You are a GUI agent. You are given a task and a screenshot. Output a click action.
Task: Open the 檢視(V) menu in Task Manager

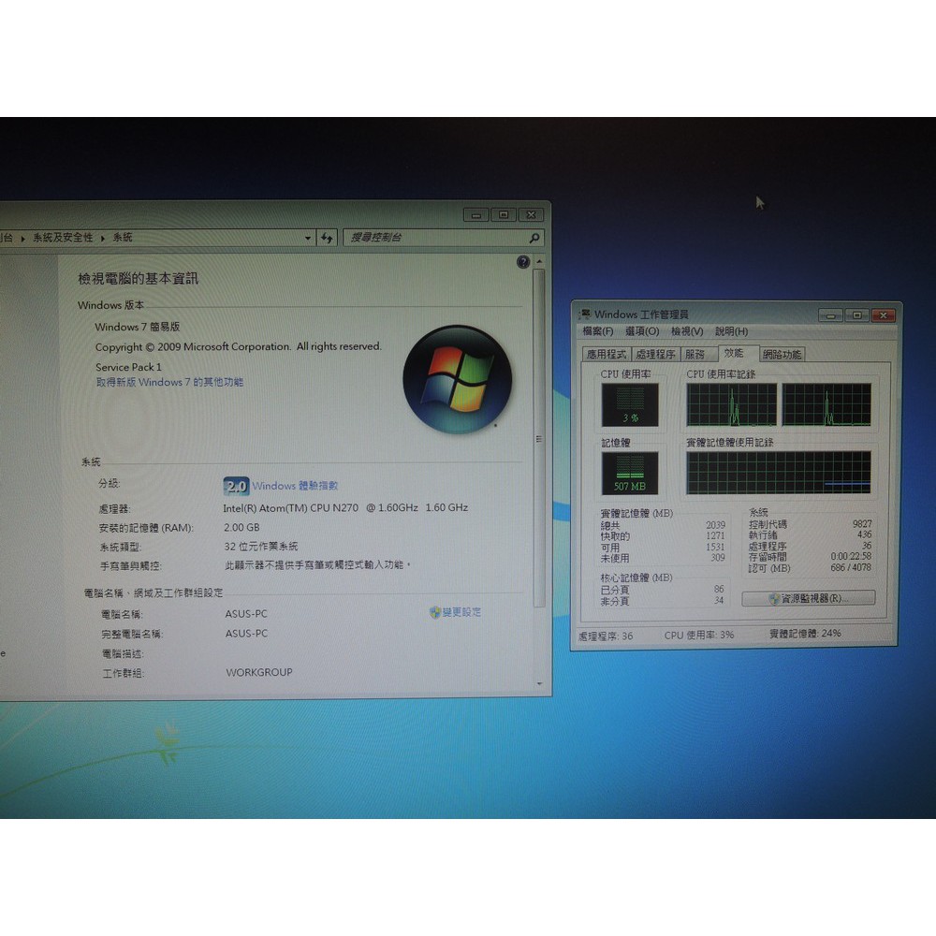(686, 331)
